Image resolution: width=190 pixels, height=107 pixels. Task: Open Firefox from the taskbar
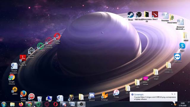tap(21, 104)
